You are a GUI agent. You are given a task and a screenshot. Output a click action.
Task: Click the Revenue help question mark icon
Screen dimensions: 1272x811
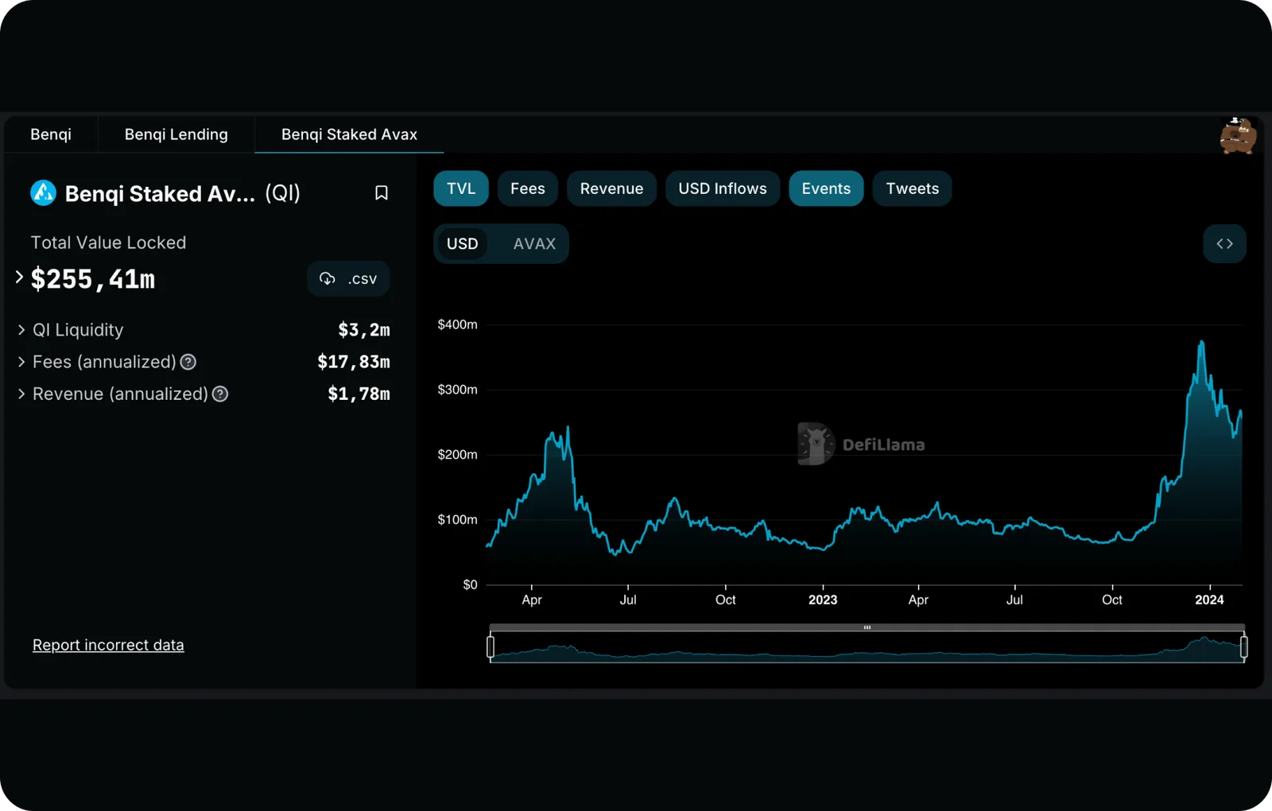pos(220,394)
